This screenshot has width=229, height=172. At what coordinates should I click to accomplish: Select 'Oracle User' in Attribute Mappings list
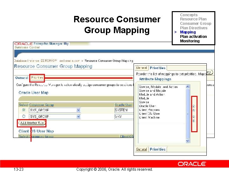tap(147, 106)
